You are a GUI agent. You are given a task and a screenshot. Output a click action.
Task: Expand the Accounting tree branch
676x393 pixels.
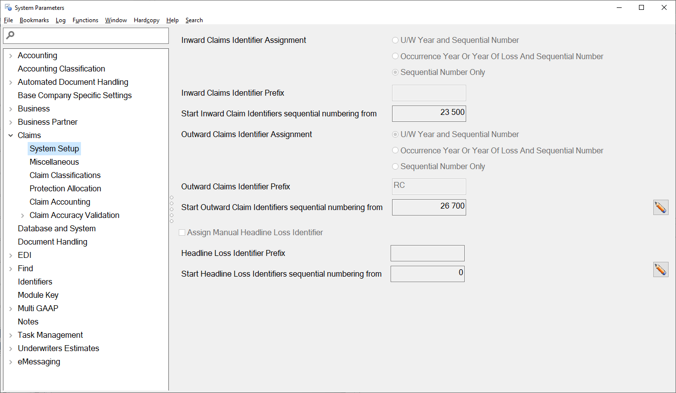click(10, 55)
